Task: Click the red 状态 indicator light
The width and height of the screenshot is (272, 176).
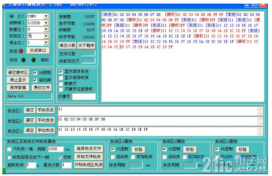Action: tap(21, 51)
